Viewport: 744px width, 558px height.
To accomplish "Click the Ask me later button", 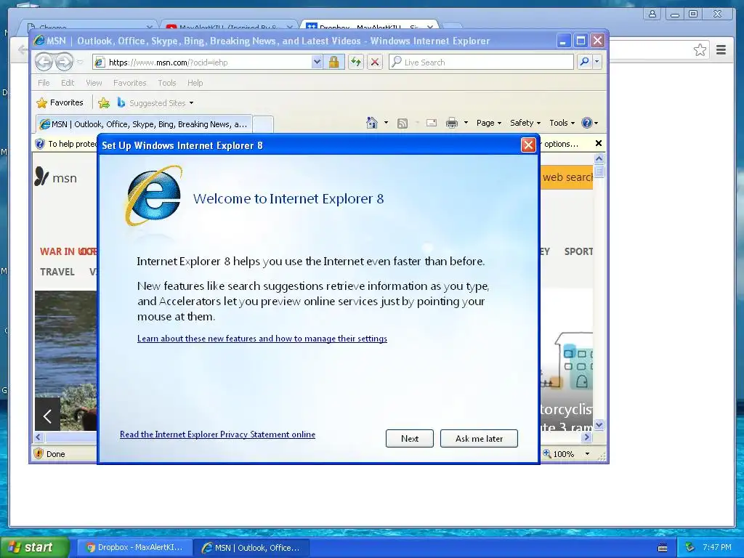I will (479, 438).
